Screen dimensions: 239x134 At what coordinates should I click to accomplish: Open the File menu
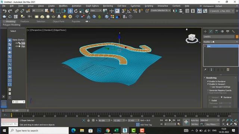click(4, 6)
